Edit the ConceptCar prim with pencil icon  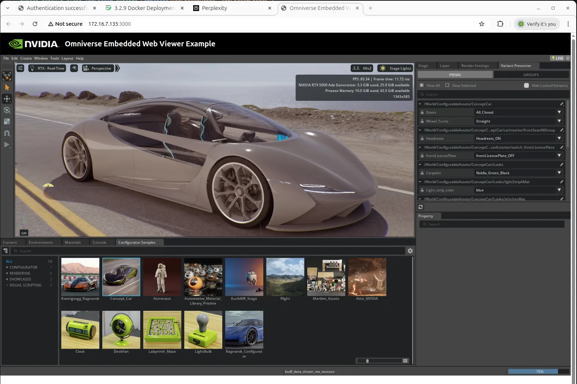click(x=562, y=104)
